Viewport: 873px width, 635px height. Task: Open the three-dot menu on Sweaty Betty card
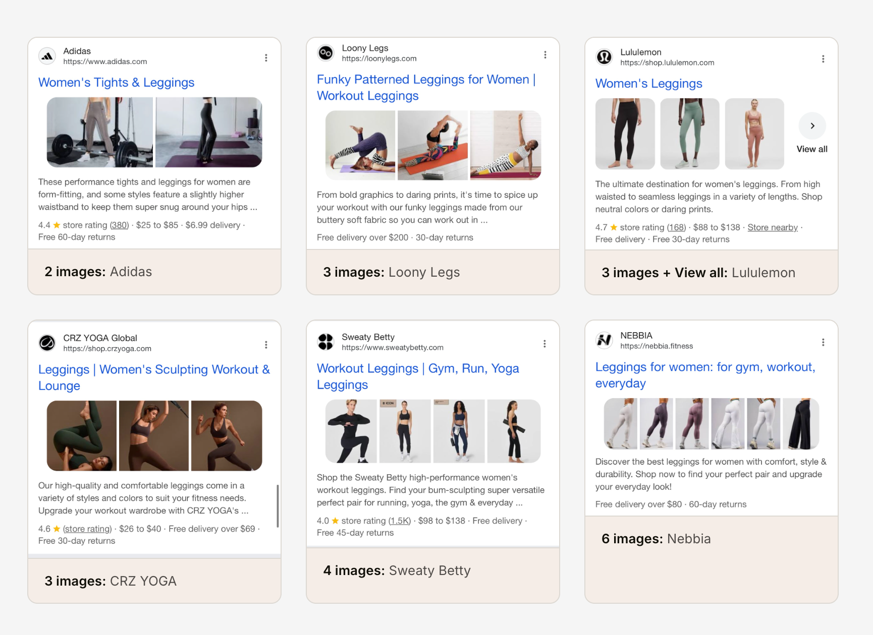[545, 343]
